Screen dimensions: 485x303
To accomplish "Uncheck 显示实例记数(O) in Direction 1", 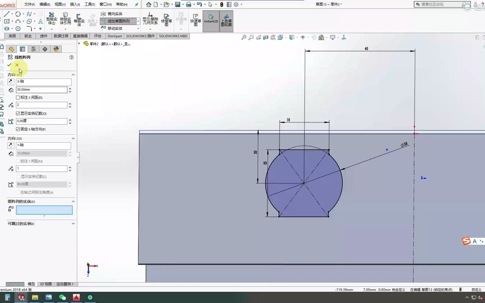I will (18, 113).
